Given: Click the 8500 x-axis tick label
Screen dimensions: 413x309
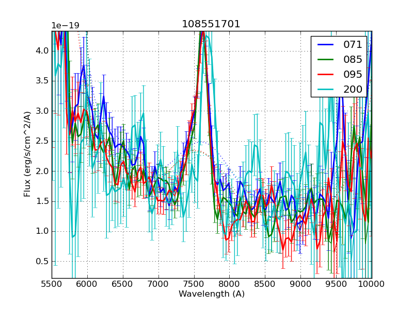Looking at the screenshot, I should pos(265,284).
